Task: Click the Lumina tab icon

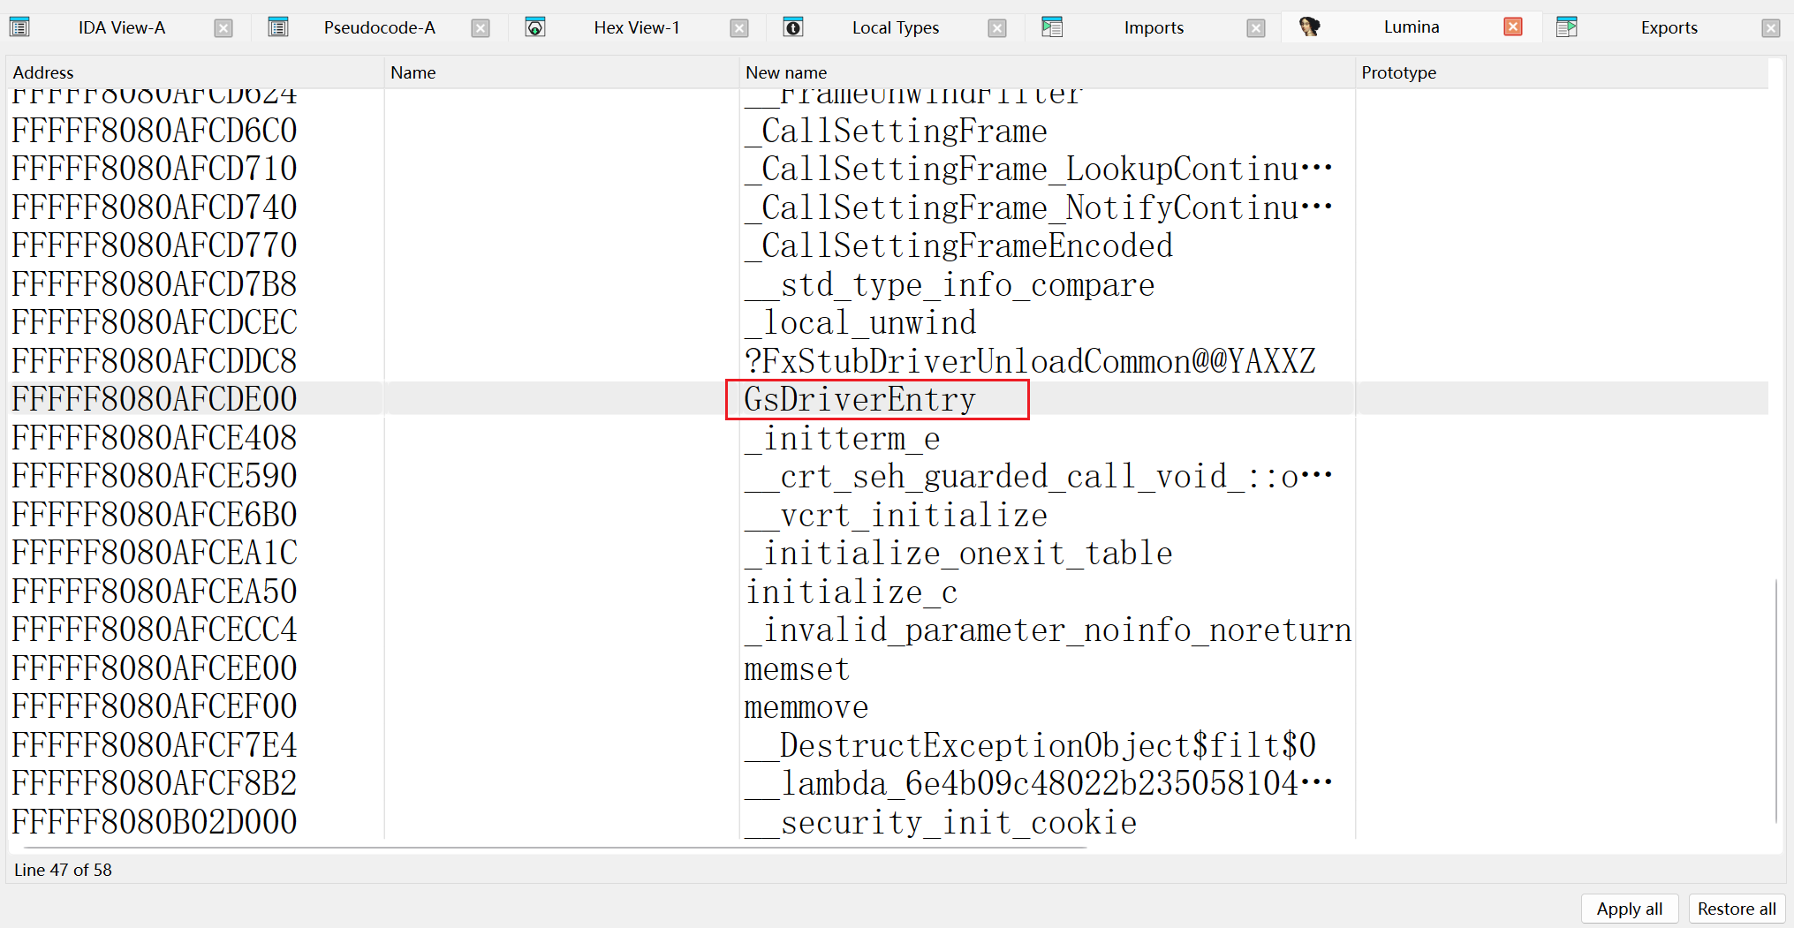Action: coord(1309,27)
